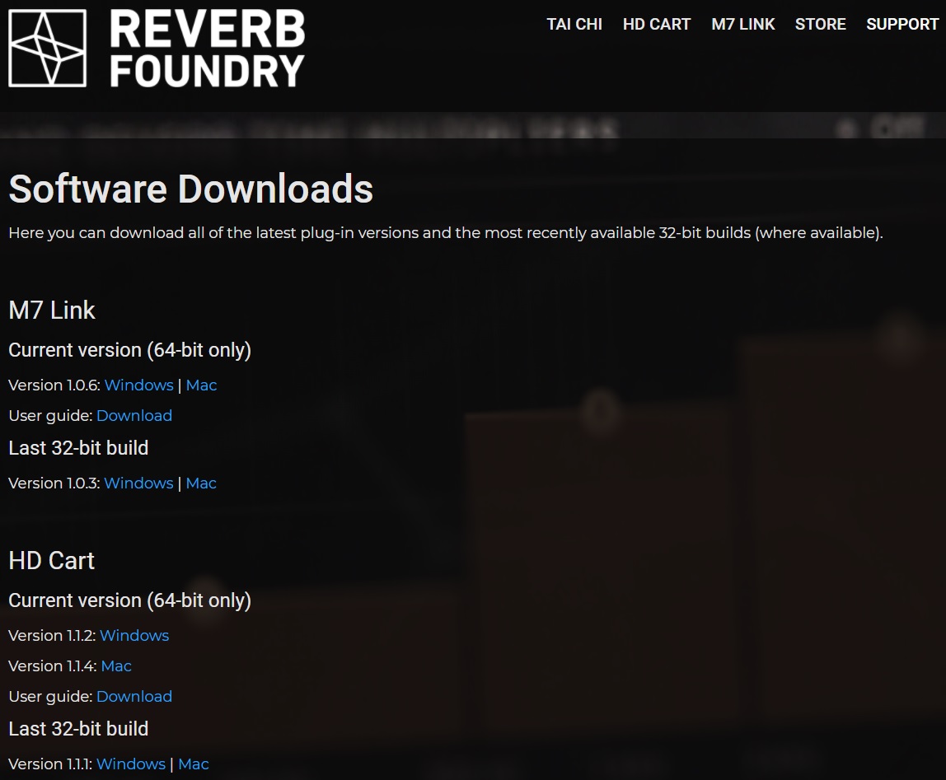The height and width of the screenshot is (780, 946).
Task: Download HD Cart 1.1.2 for Windows
Action: (x=133, y=635)
